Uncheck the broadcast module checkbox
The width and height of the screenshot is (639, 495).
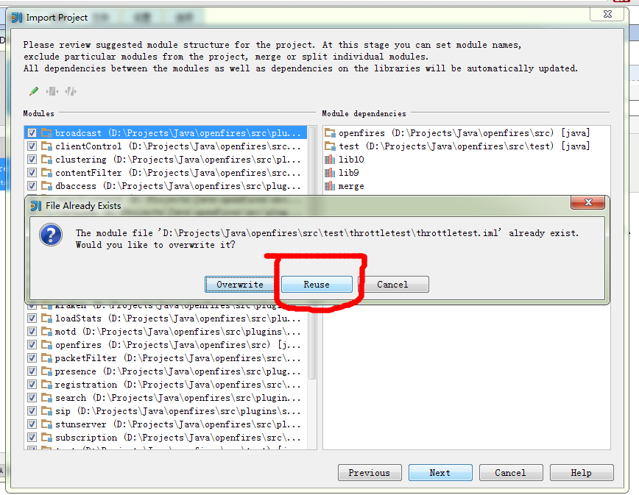[31, 132]
